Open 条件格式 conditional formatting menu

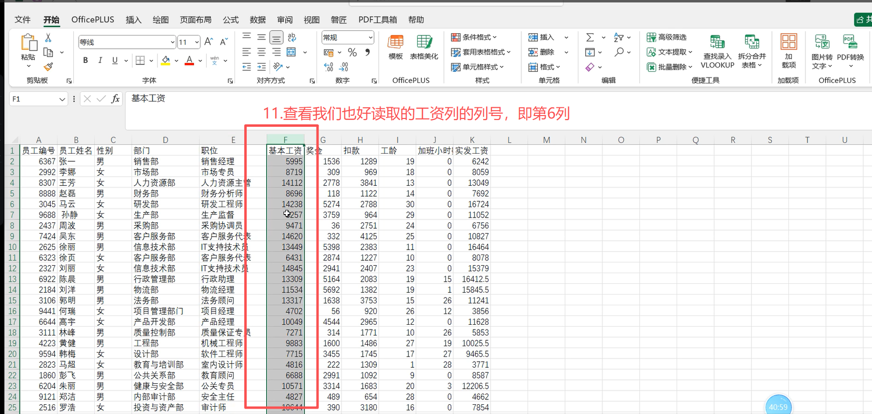pos(474,37)
